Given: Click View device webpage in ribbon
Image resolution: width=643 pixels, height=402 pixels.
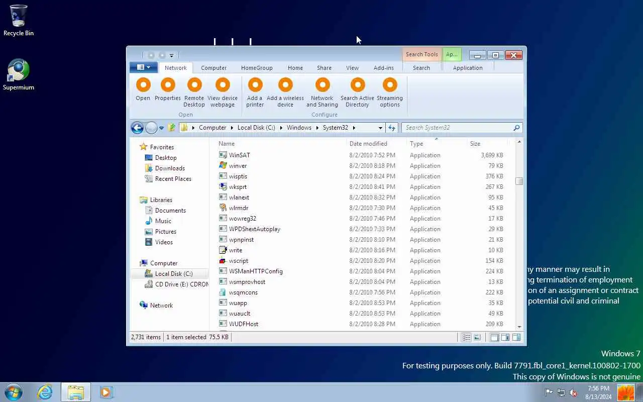Looking at the screenshot, I should pos(223,92).
